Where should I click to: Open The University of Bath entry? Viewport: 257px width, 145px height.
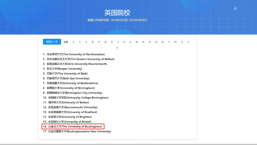(65, 74)
